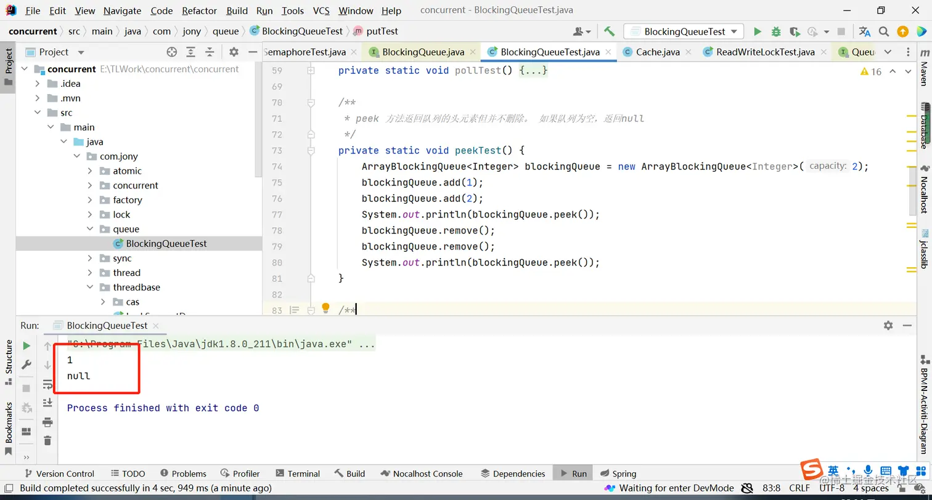The width and height of the screenshot is (932, 500).
Task: Select the threadbase package in the tree
Action: pos(137,288)
